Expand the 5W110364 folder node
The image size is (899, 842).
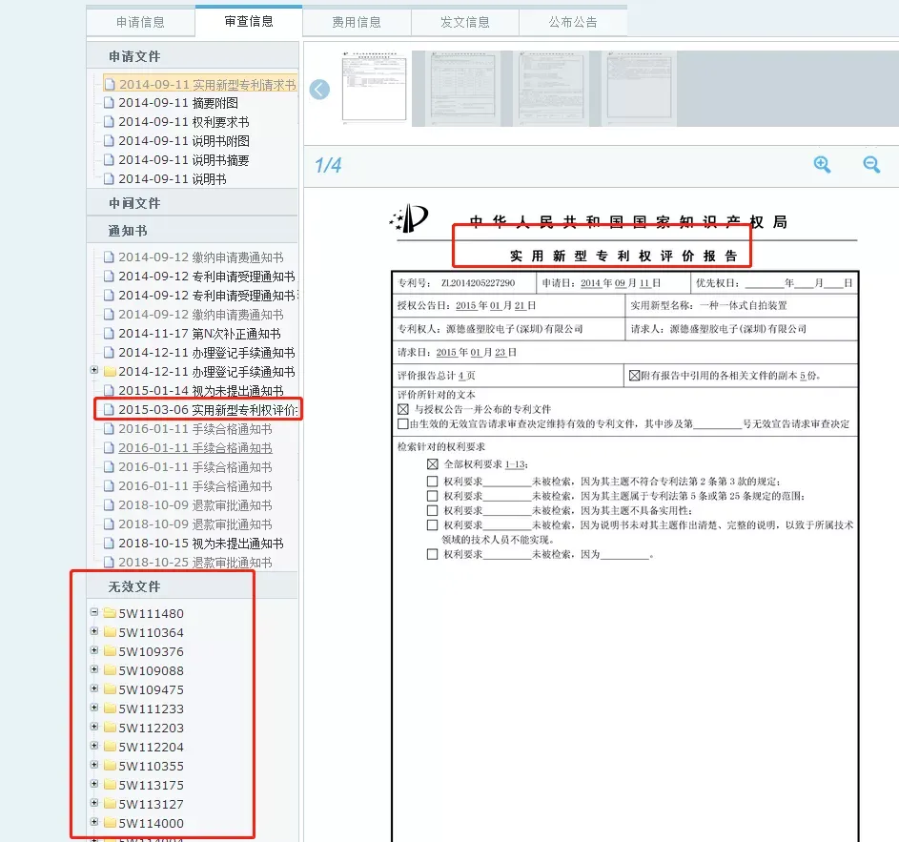point(94,631)
